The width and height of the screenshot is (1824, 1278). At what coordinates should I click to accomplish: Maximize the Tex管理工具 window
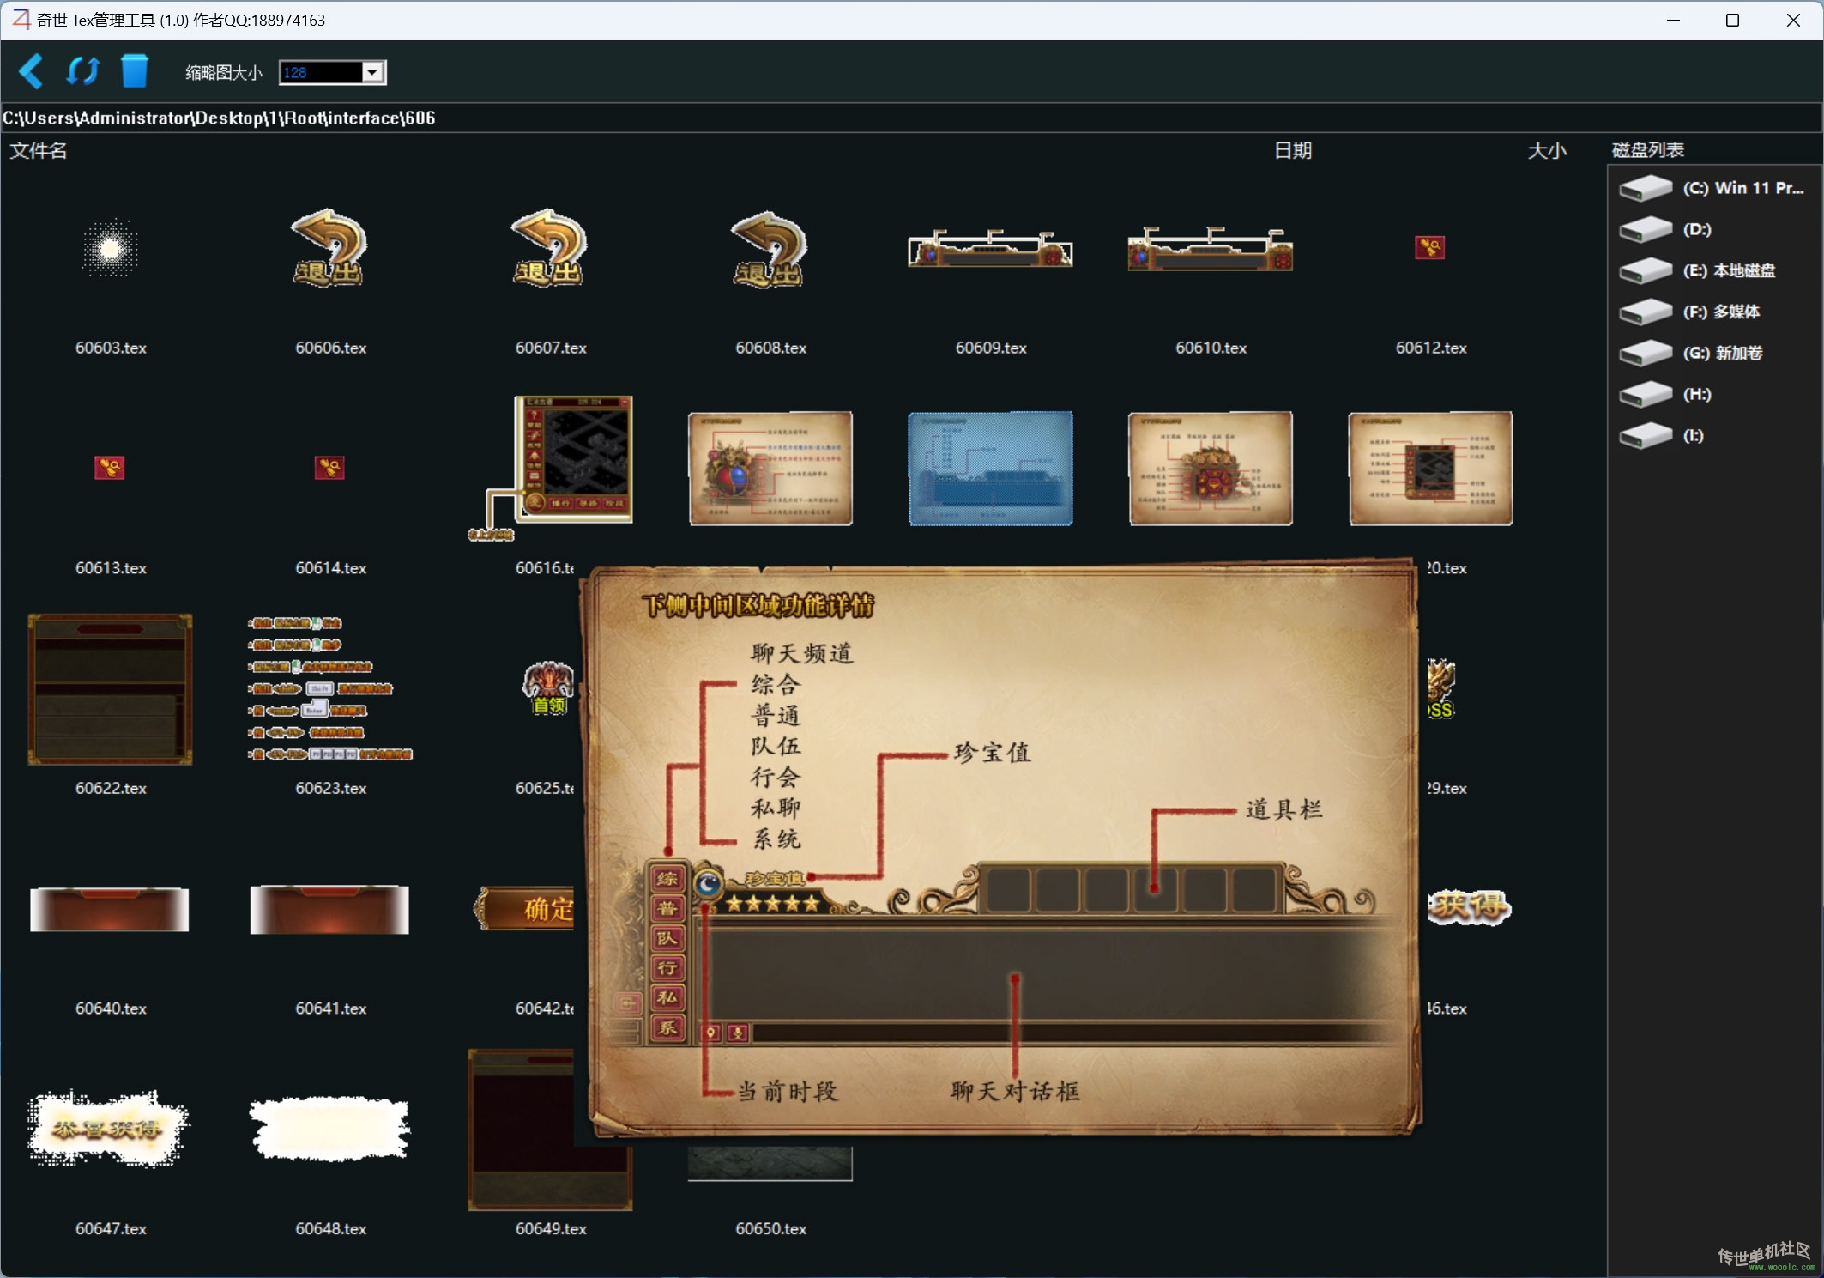tap(1732, 20)
